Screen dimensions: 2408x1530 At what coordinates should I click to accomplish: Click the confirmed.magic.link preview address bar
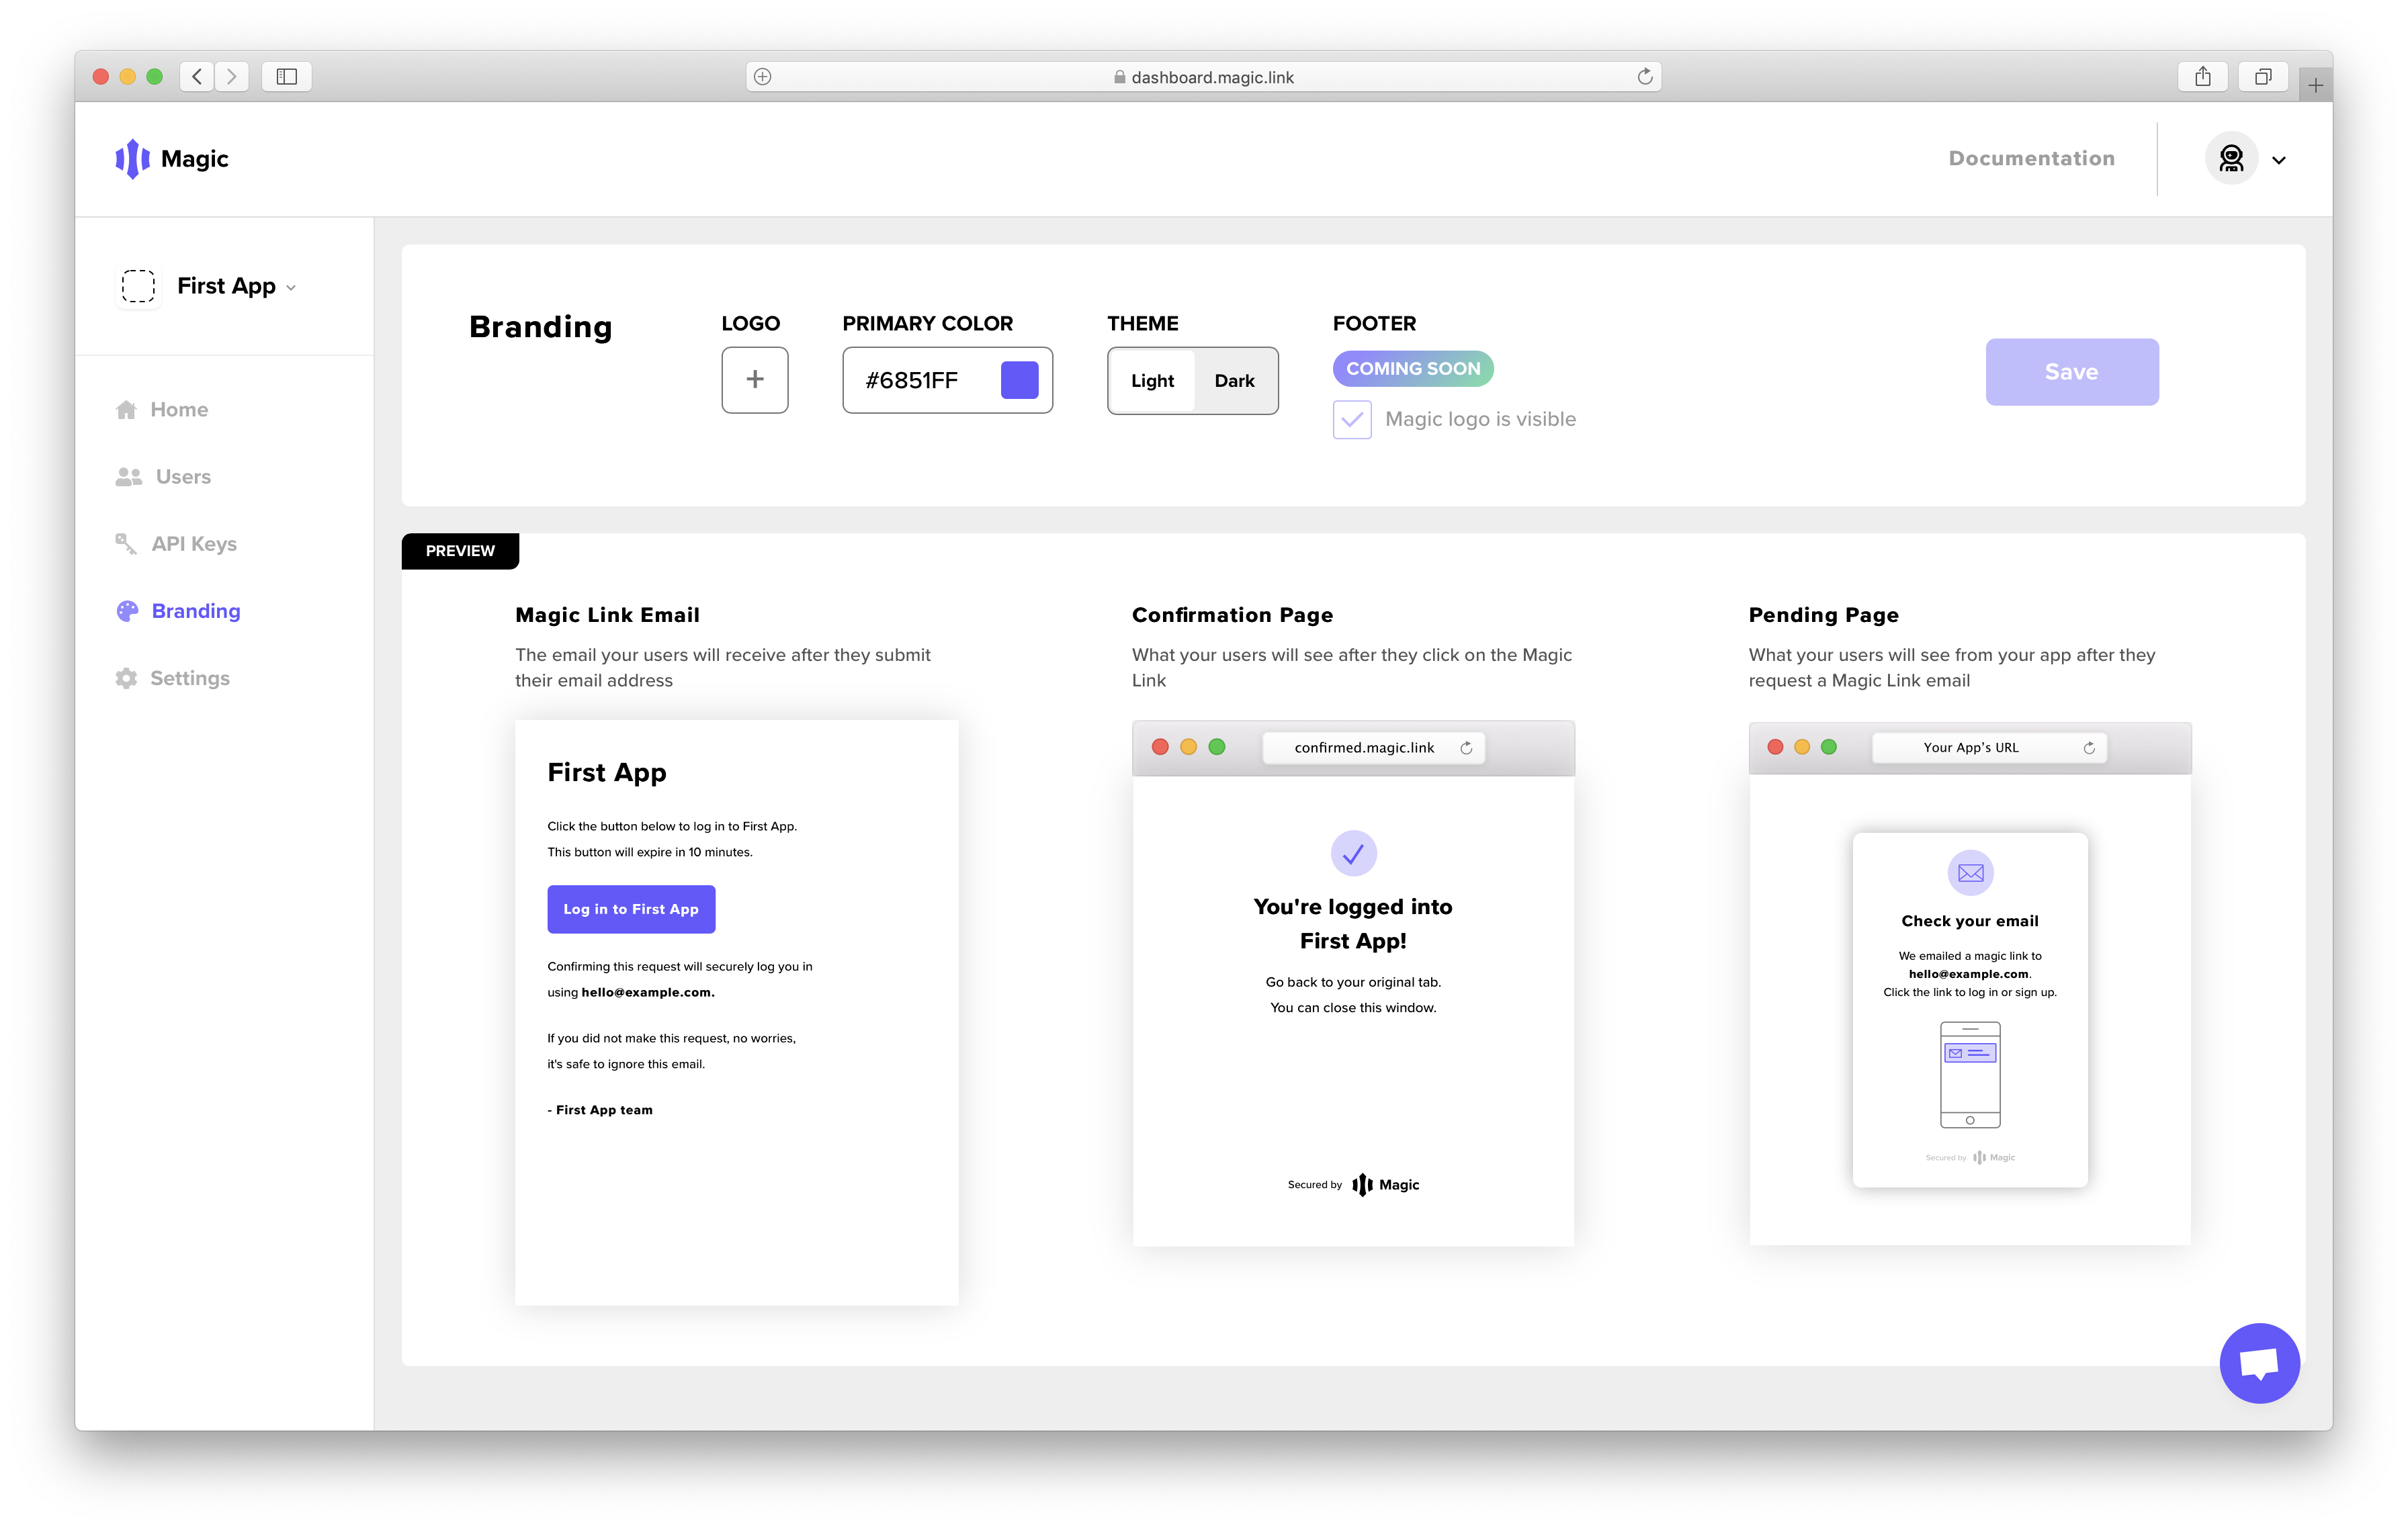tap(1373, 748)
